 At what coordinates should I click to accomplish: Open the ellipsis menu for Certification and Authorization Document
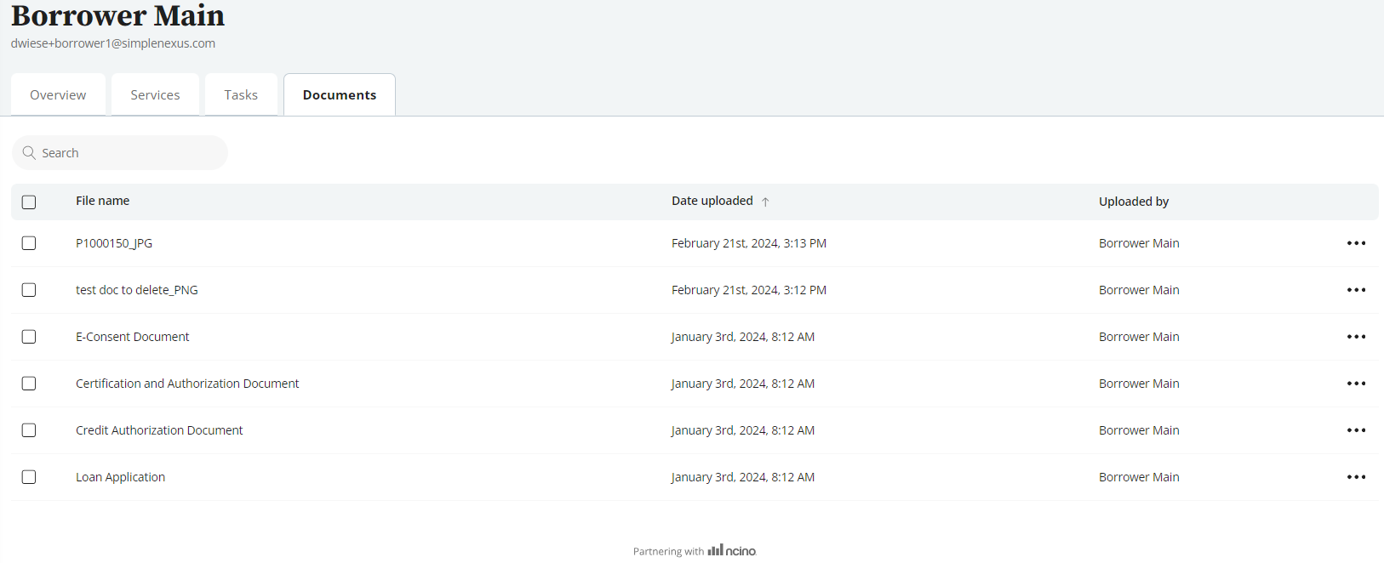1356,384
